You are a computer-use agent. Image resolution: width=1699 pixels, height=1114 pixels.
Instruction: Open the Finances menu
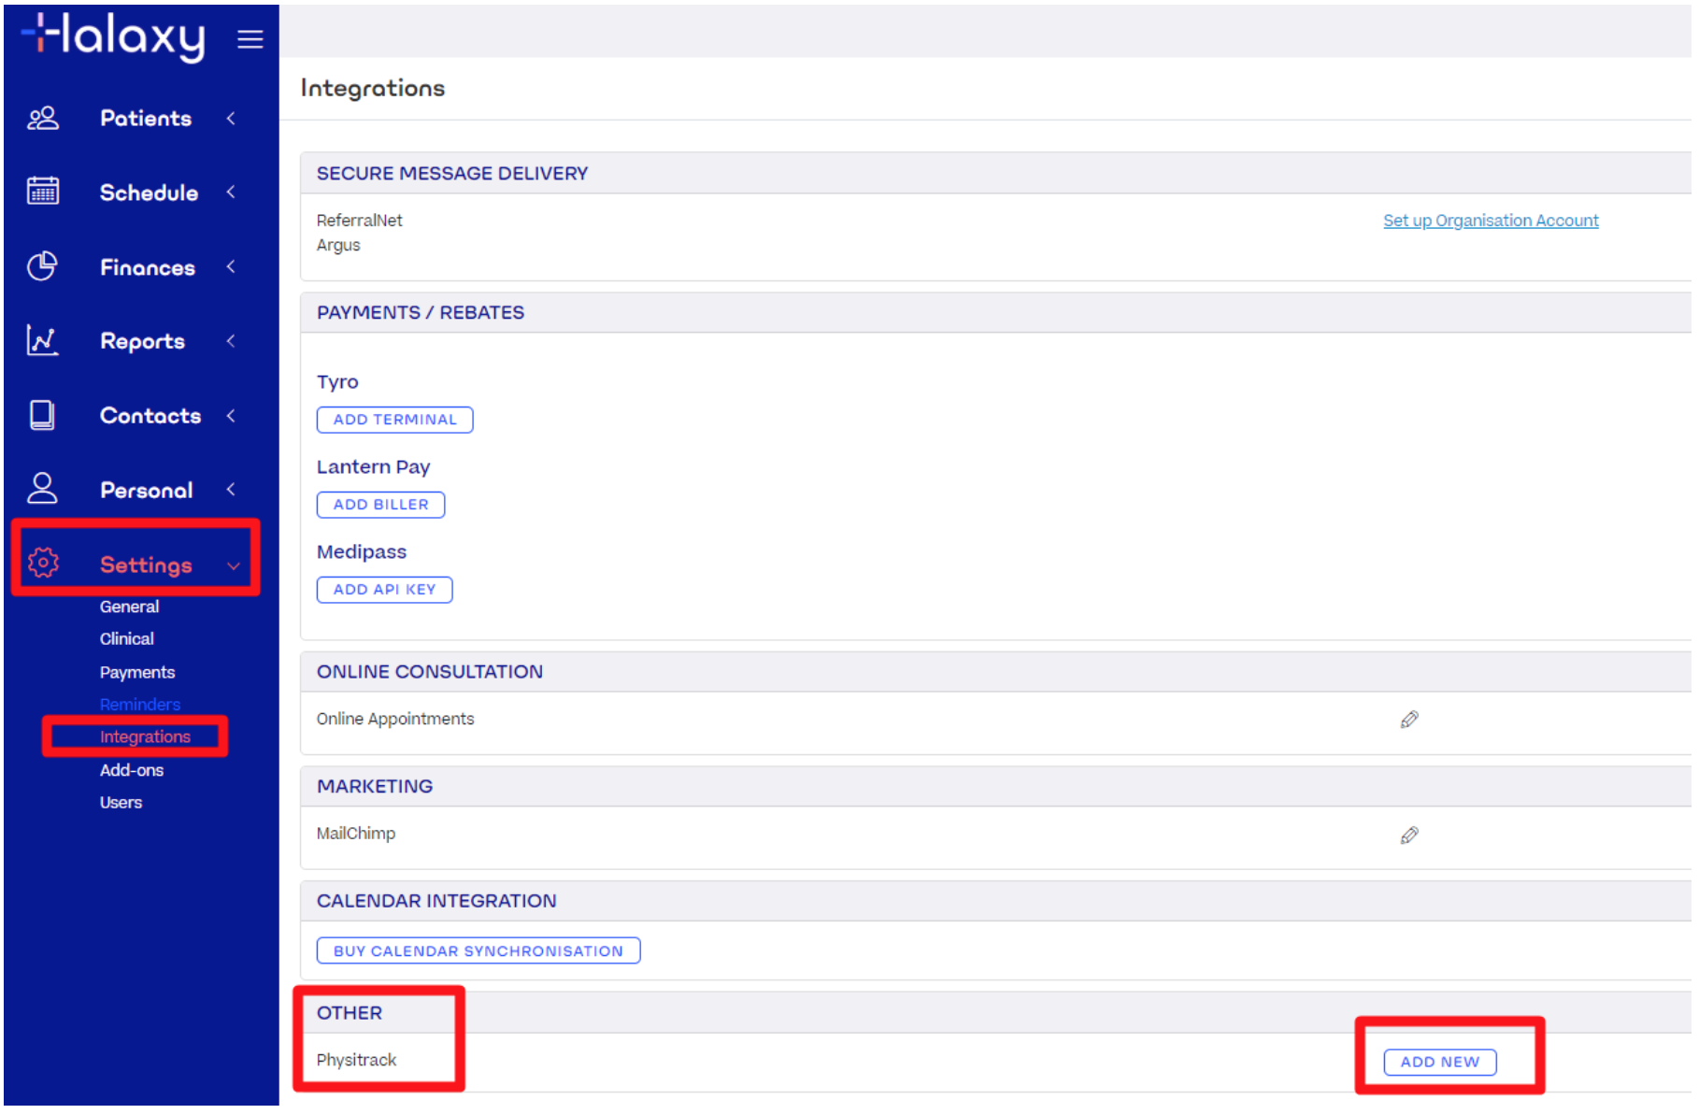coord(148,267)
